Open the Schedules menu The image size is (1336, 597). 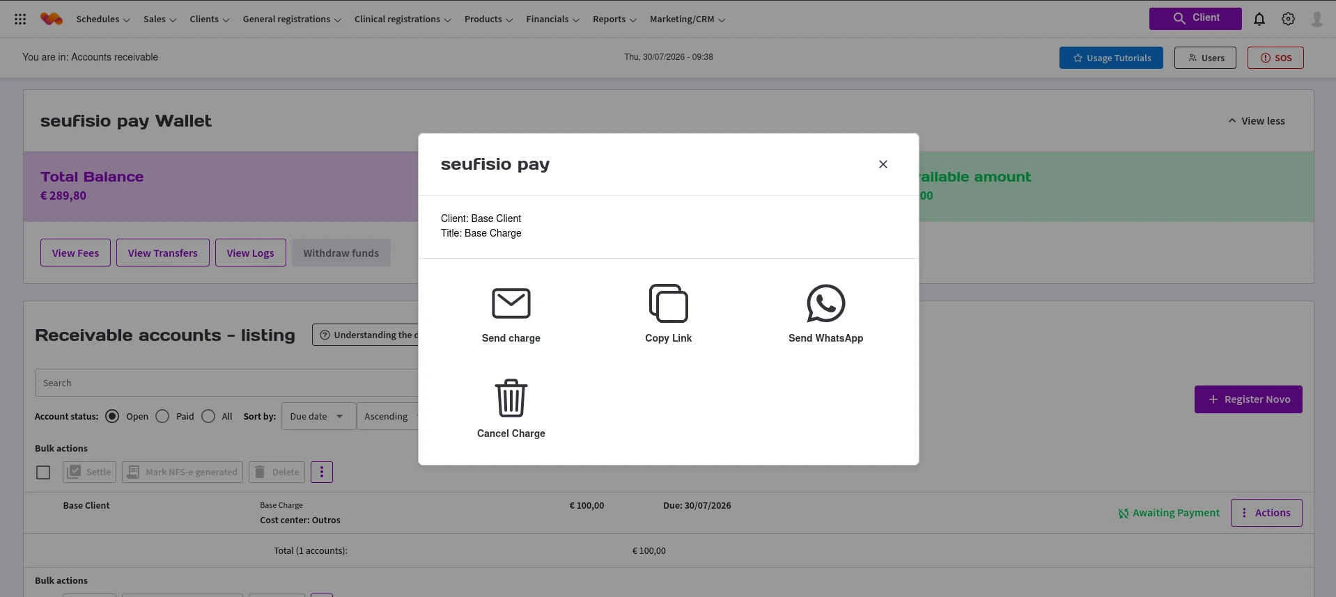coord(103,19)
